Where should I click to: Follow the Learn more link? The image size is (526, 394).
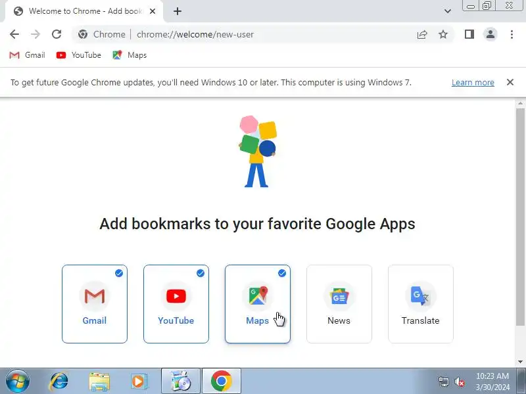pos(473,83)
